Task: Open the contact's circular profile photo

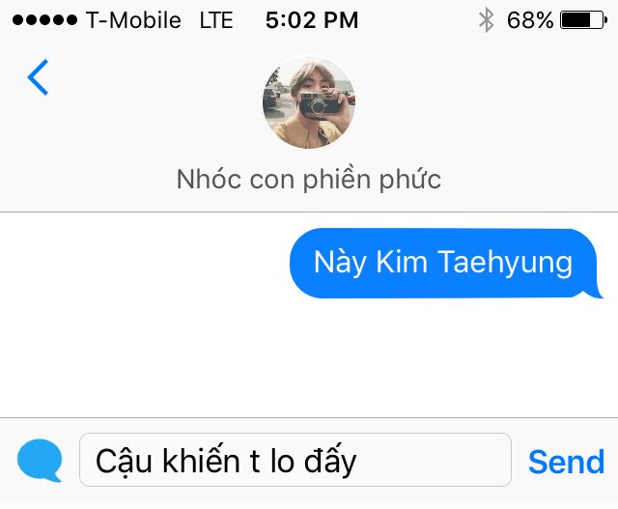Action: [309, 102]
